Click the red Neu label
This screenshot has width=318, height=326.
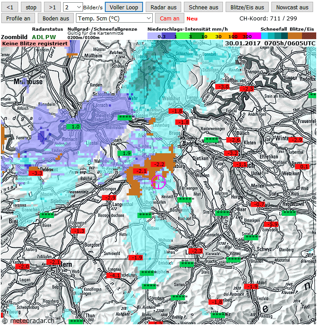(192, 19)
